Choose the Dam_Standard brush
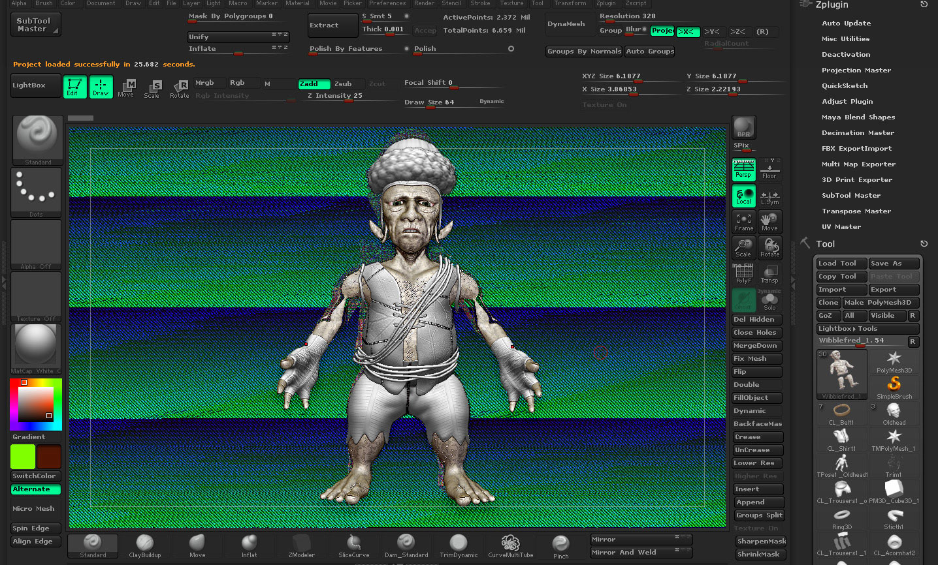 point(406,546)
